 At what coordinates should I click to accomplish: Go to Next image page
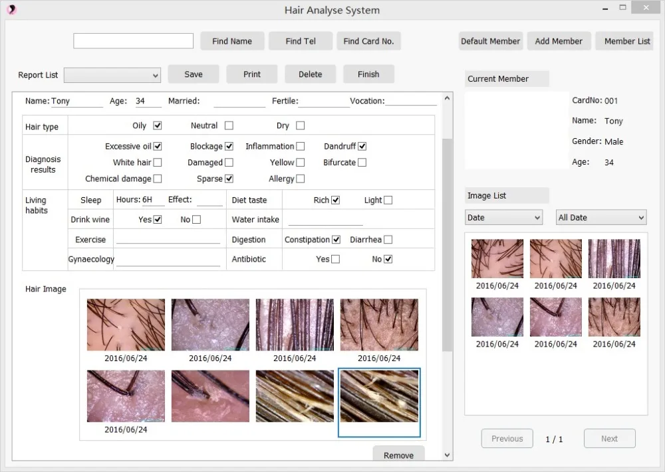(x=609, y=439)
